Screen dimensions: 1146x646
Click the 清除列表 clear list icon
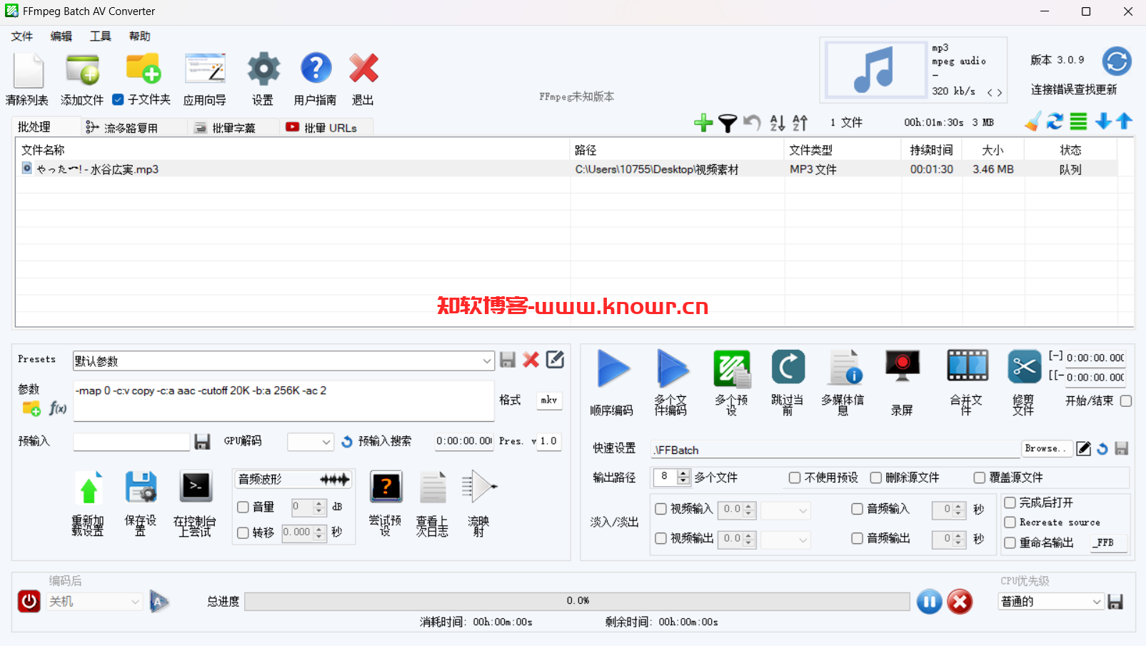[x=29, y=71]
